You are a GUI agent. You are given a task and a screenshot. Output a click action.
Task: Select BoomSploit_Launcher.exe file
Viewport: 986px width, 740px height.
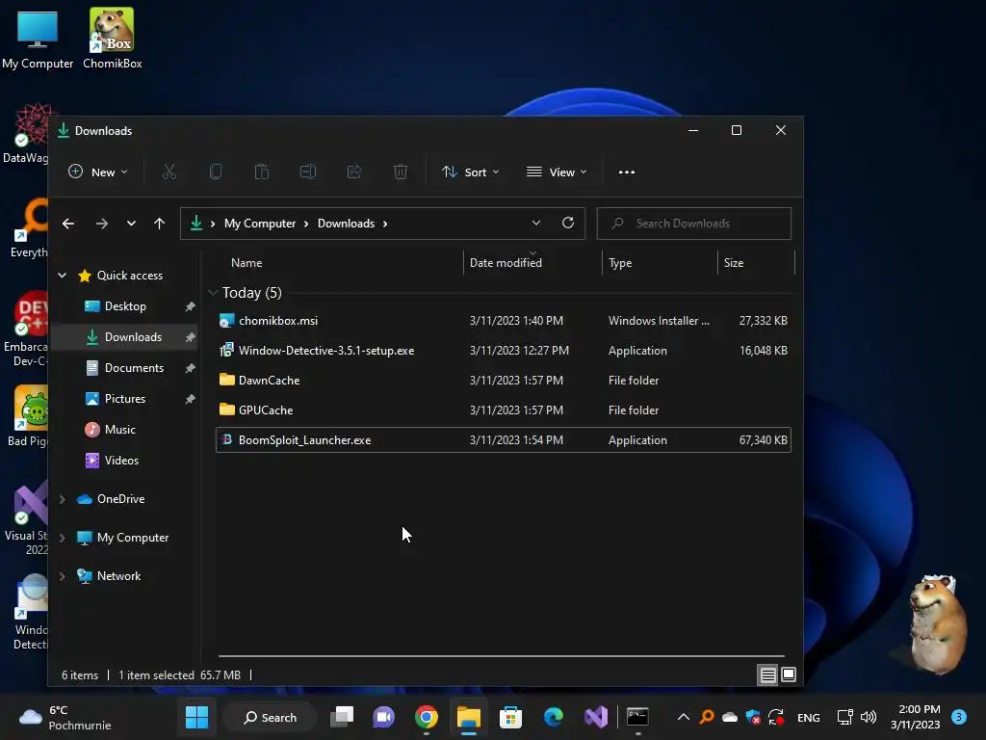(503, 439)
